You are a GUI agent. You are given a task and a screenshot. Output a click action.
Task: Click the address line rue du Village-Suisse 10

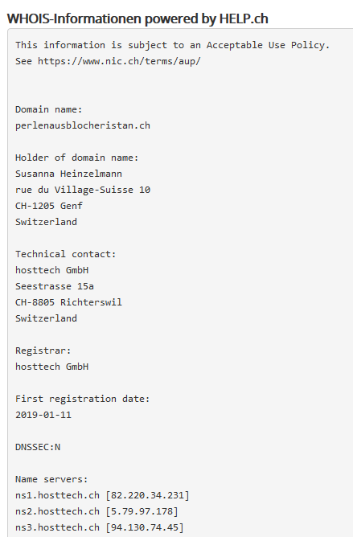point(83,190)
